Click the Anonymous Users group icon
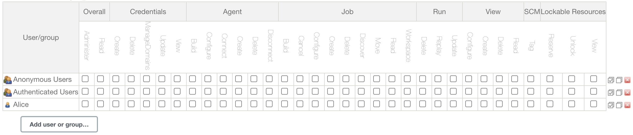This screenshot has width=633, height=135. click(x=8, y=80)
